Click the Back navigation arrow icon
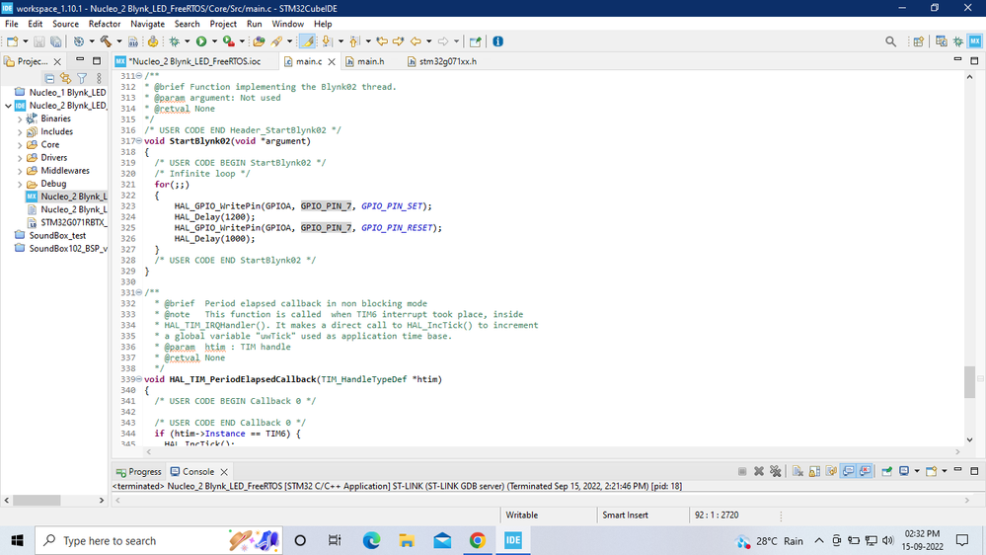 click(x=416, y=41)
